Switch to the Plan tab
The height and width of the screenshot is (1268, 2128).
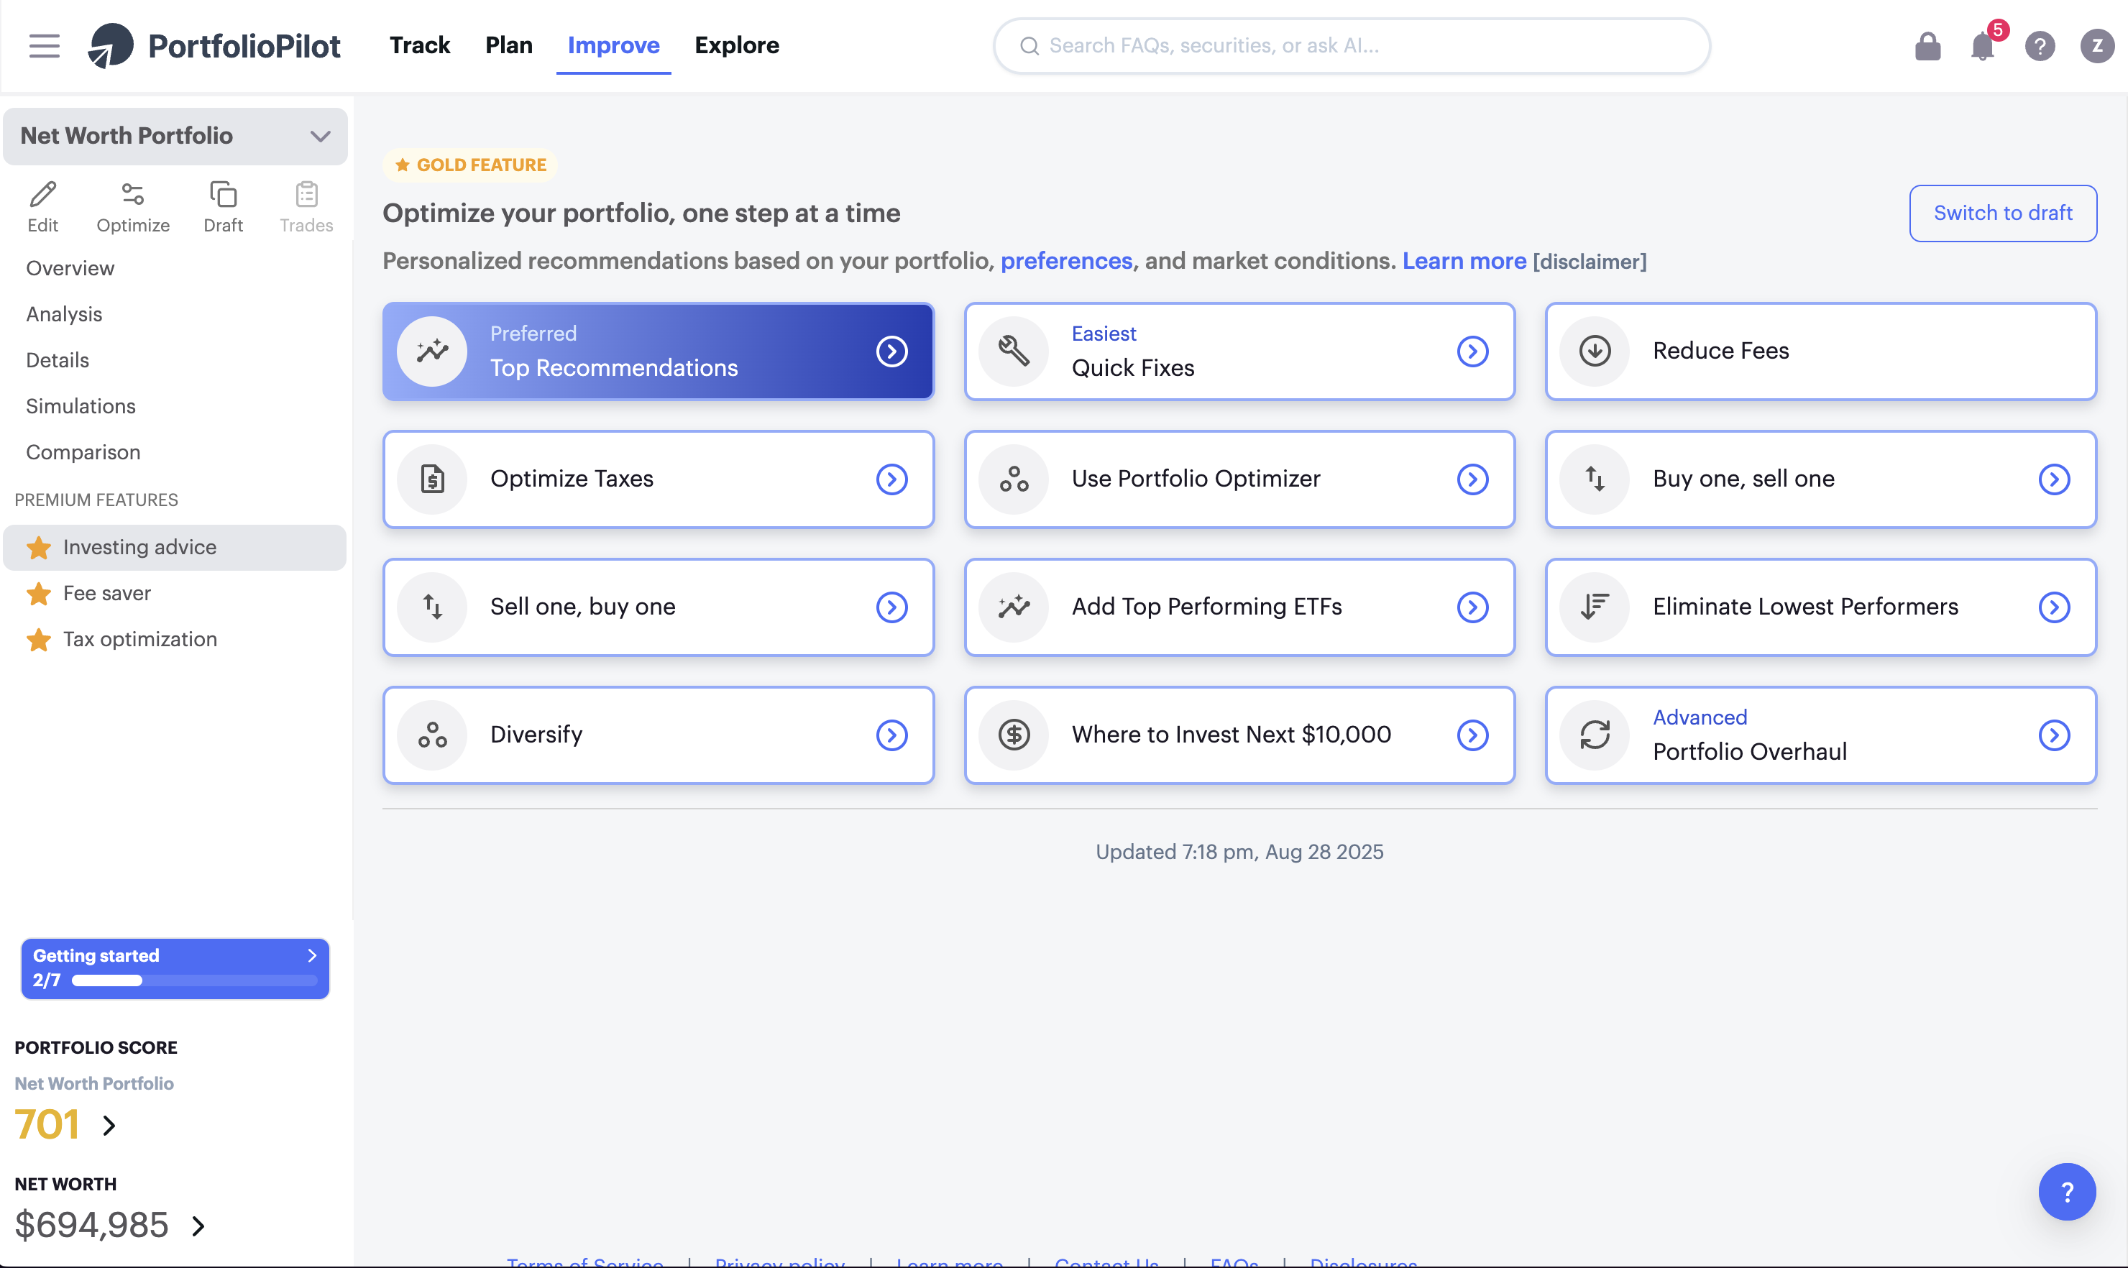pos(508,45)
